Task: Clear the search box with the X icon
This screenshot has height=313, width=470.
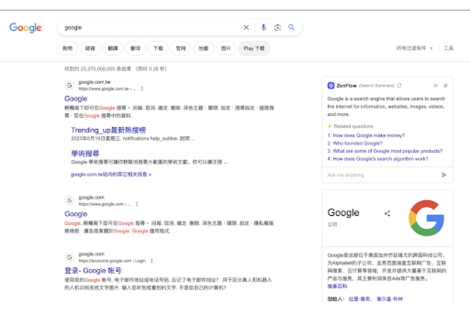Action: (246, 28)
